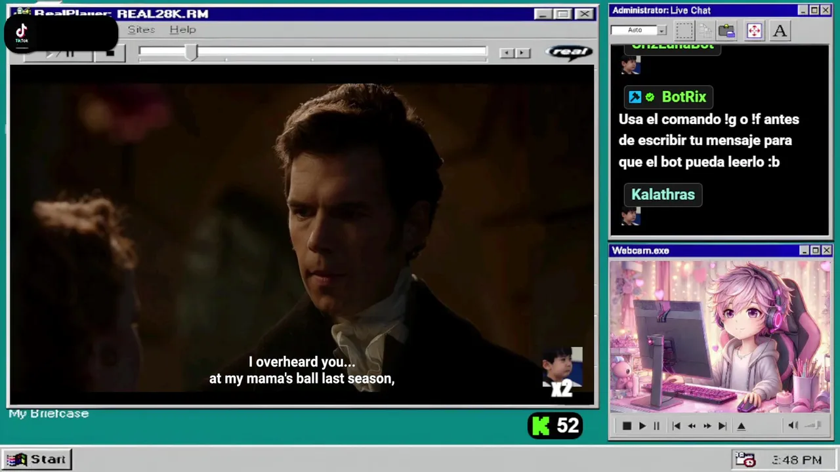The image size is (840, 472).
Task: Maximize the RealPlayer window
Action: pos(562,14)
